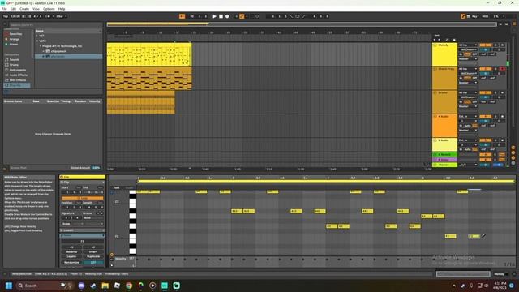Toggle the metronome button
The width and height of the screenshot is (519, 292).
point(48,16)
